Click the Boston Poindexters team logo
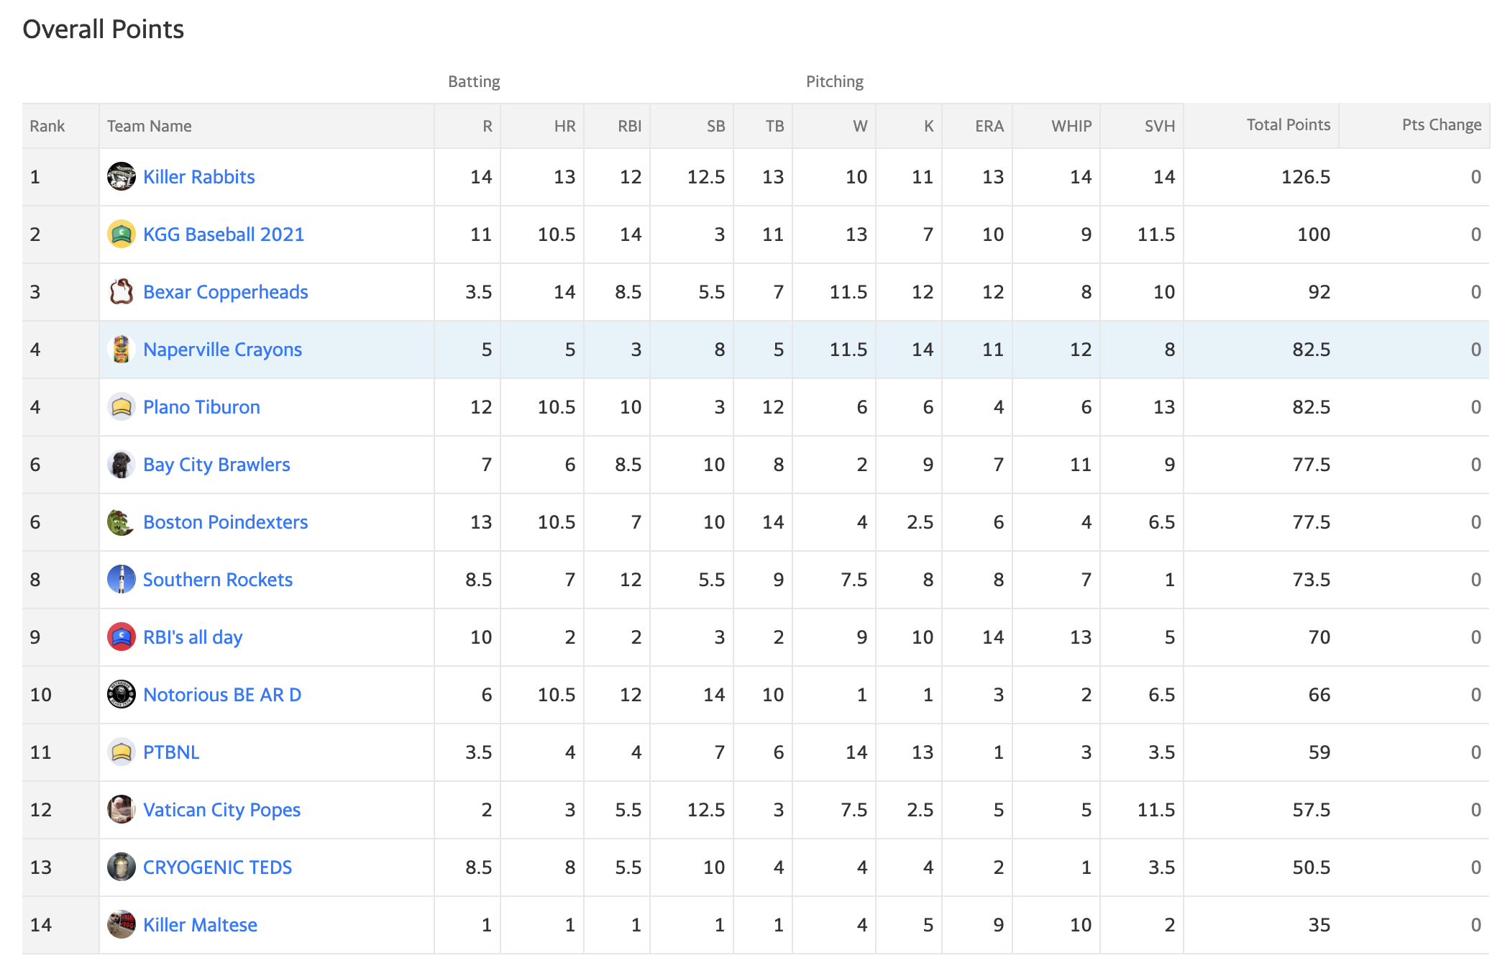This screenshot has width=1510, height=971. (121, 521)
